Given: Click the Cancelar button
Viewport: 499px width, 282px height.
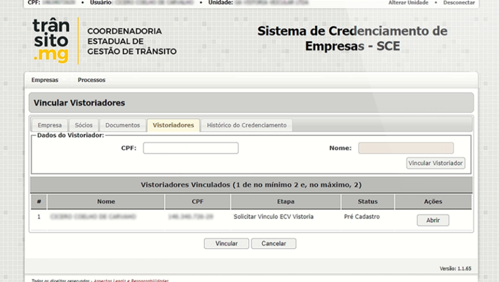Looking at the screenshot, I should [x=274, y=243].
